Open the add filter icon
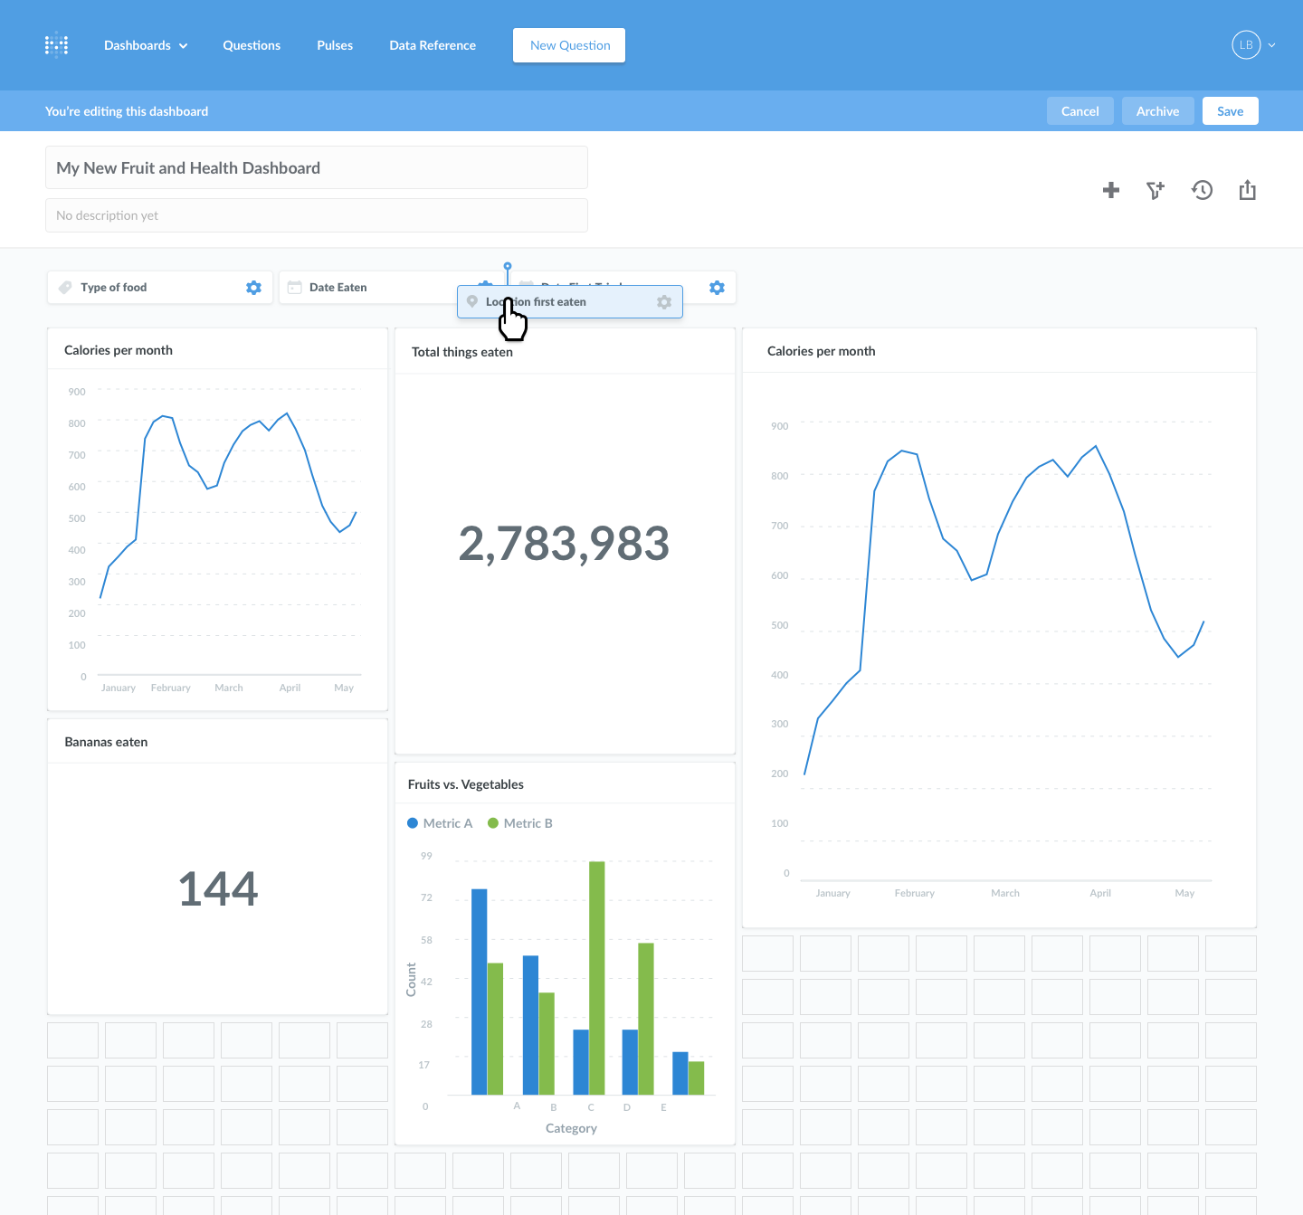The height and width of the screenshot is (1215, 1303). pos(1156,190)
